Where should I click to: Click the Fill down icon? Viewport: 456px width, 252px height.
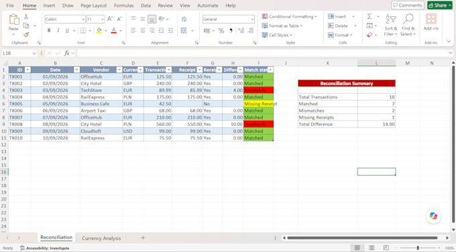369,25
